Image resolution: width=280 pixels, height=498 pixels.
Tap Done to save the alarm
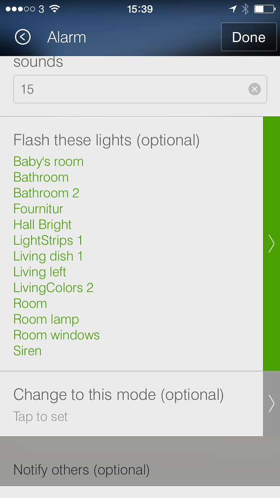(x=248, y=37)
